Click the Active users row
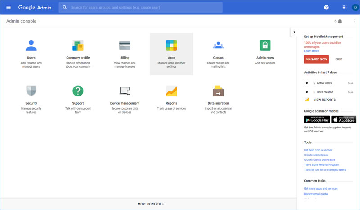 (x=328, y=83)
